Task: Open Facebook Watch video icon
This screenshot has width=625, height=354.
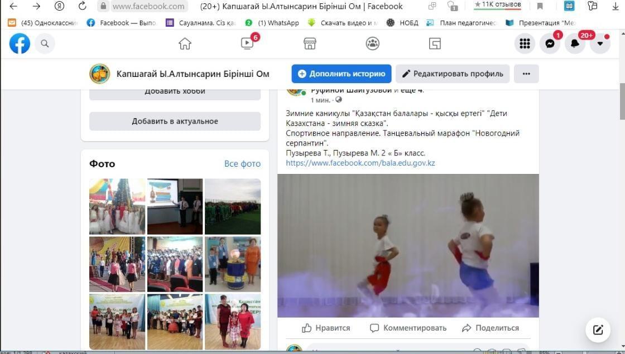Action: pos(247,43)
